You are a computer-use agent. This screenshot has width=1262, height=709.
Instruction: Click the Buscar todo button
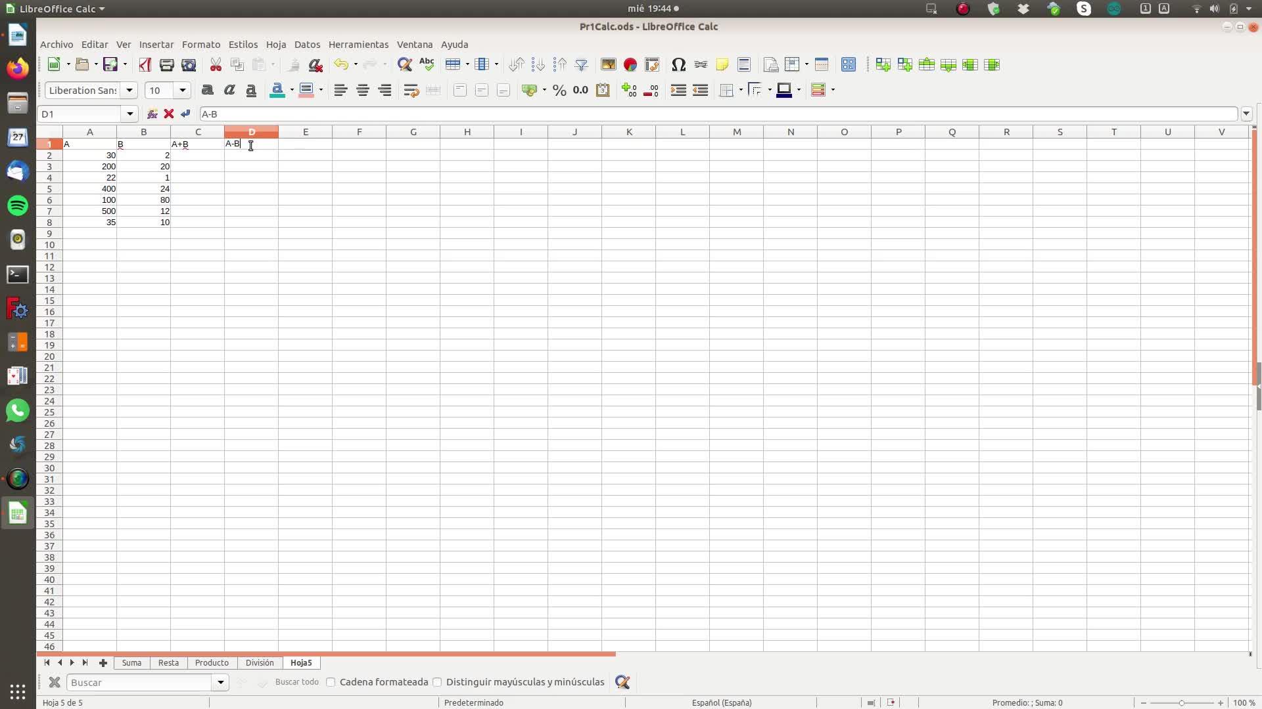click(296, 682)
